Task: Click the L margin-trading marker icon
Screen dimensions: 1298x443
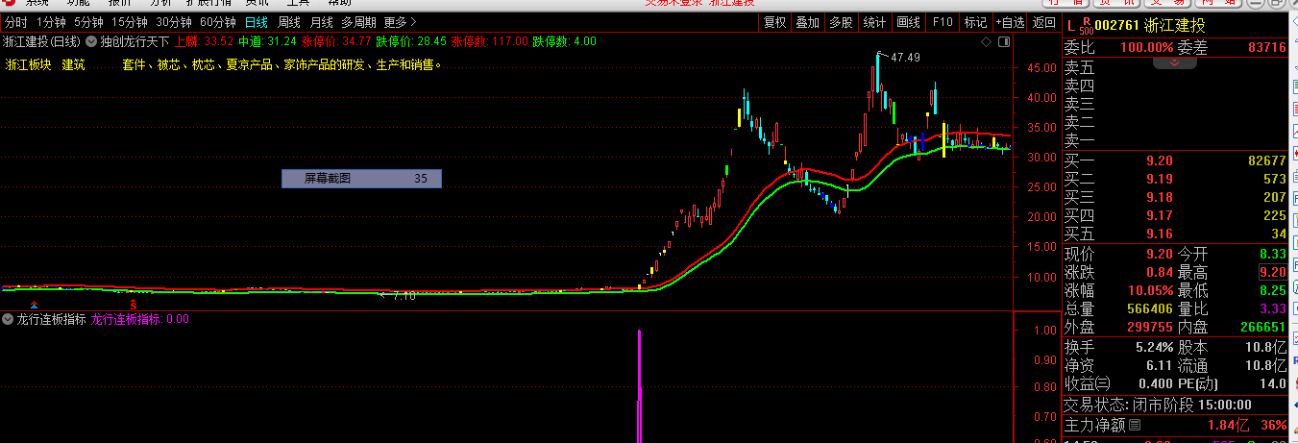Action: [1070, 25]
